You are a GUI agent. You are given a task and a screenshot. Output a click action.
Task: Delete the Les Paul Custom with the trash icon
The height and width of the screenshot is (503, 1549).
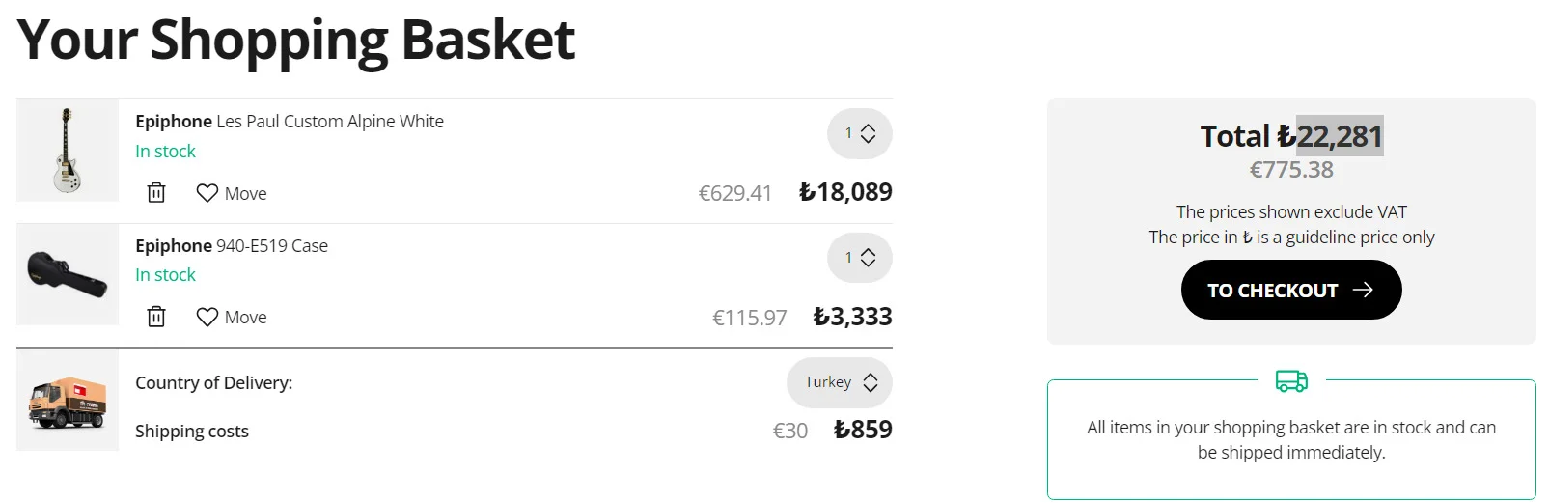pos(156,193)
